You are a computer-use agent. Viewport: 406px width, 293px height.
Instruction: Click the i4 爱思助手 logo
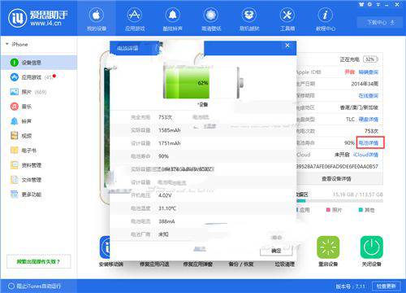pos(38,18)
